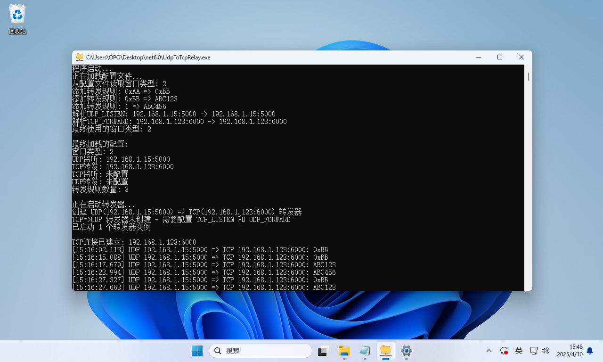Click the log entry timestamped 15:16:27.327
603x362 pixels.
click(200, 280)
